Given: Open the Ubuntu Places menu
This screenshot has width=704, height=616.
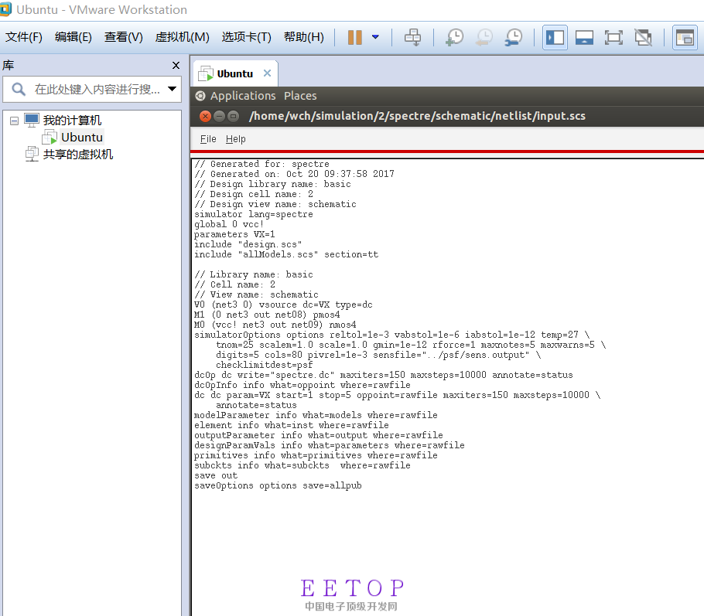Looking at the screenshot, I should (300, 96).
